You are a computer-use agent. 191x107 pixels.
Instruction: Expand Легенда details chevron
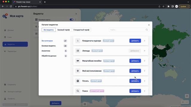pos(144,51)
